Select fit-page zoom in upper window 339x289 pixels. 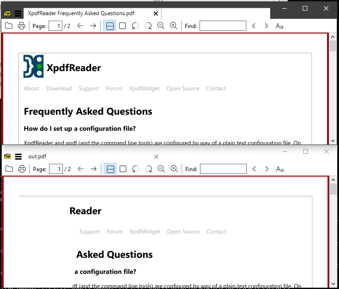122,26
